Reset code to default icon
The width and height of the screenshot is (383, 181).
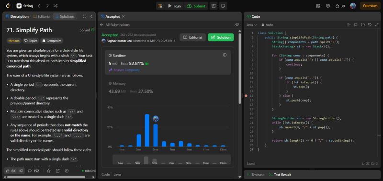click(x=370, y=25)
